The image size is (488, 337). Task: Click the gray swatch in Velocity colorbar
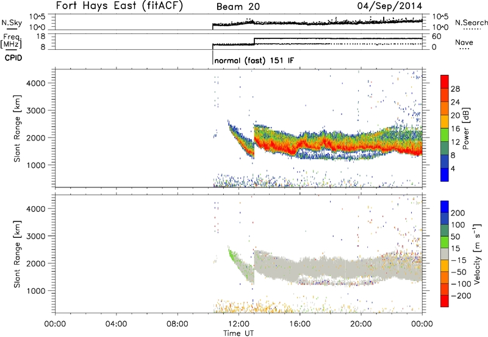coord(445,254)
